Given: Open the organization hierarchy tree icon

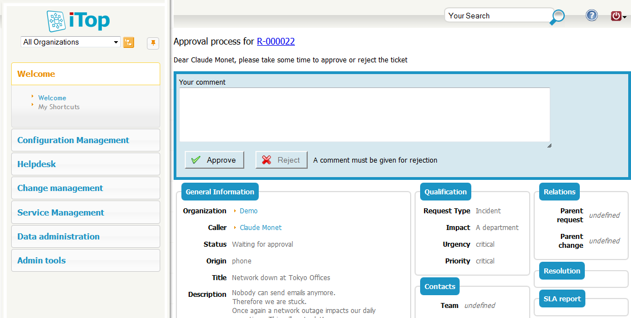Looking at the screenshot, I should (129, 42).
